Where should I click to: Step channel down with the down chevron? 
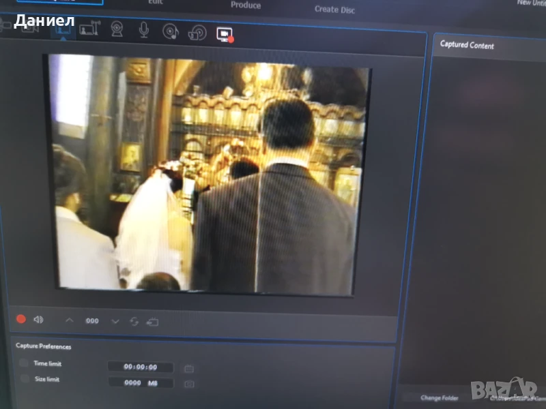[x=115, y=321]
